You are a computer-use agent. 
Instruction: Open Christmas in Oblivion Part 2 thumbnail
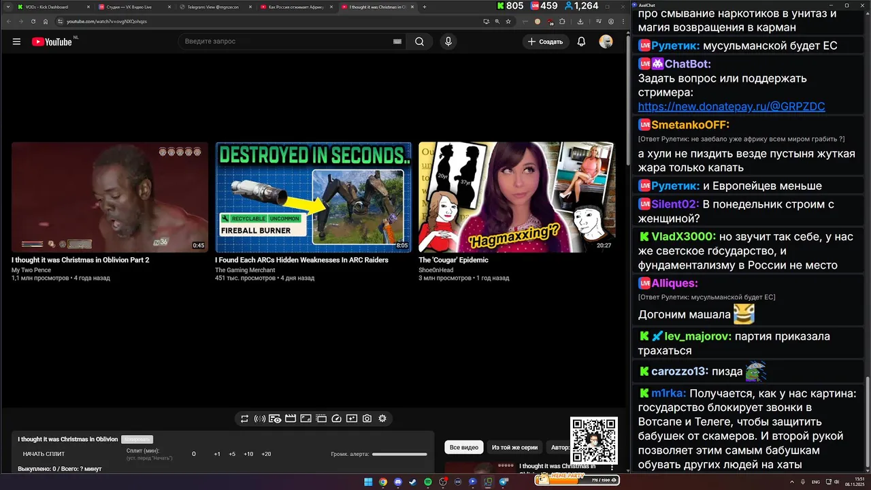tap(110, 197)
